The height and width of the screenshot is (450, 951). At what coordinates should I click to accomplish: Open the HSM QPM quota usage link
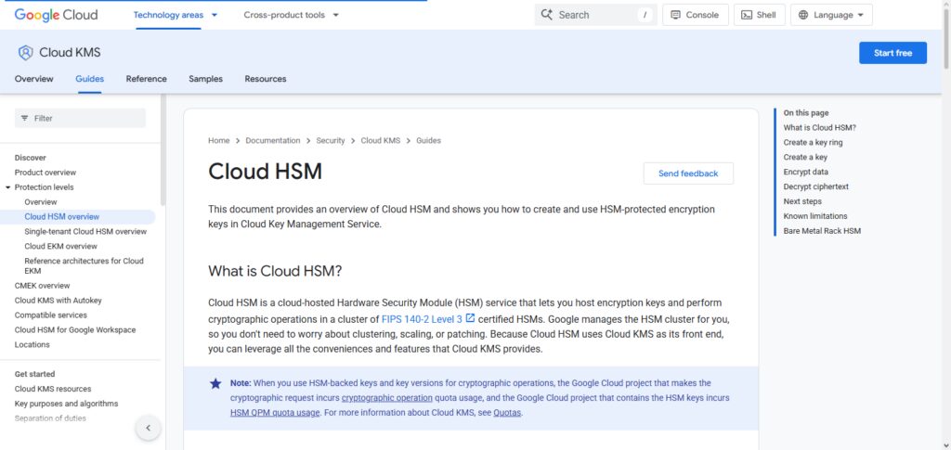pos(275,414)
